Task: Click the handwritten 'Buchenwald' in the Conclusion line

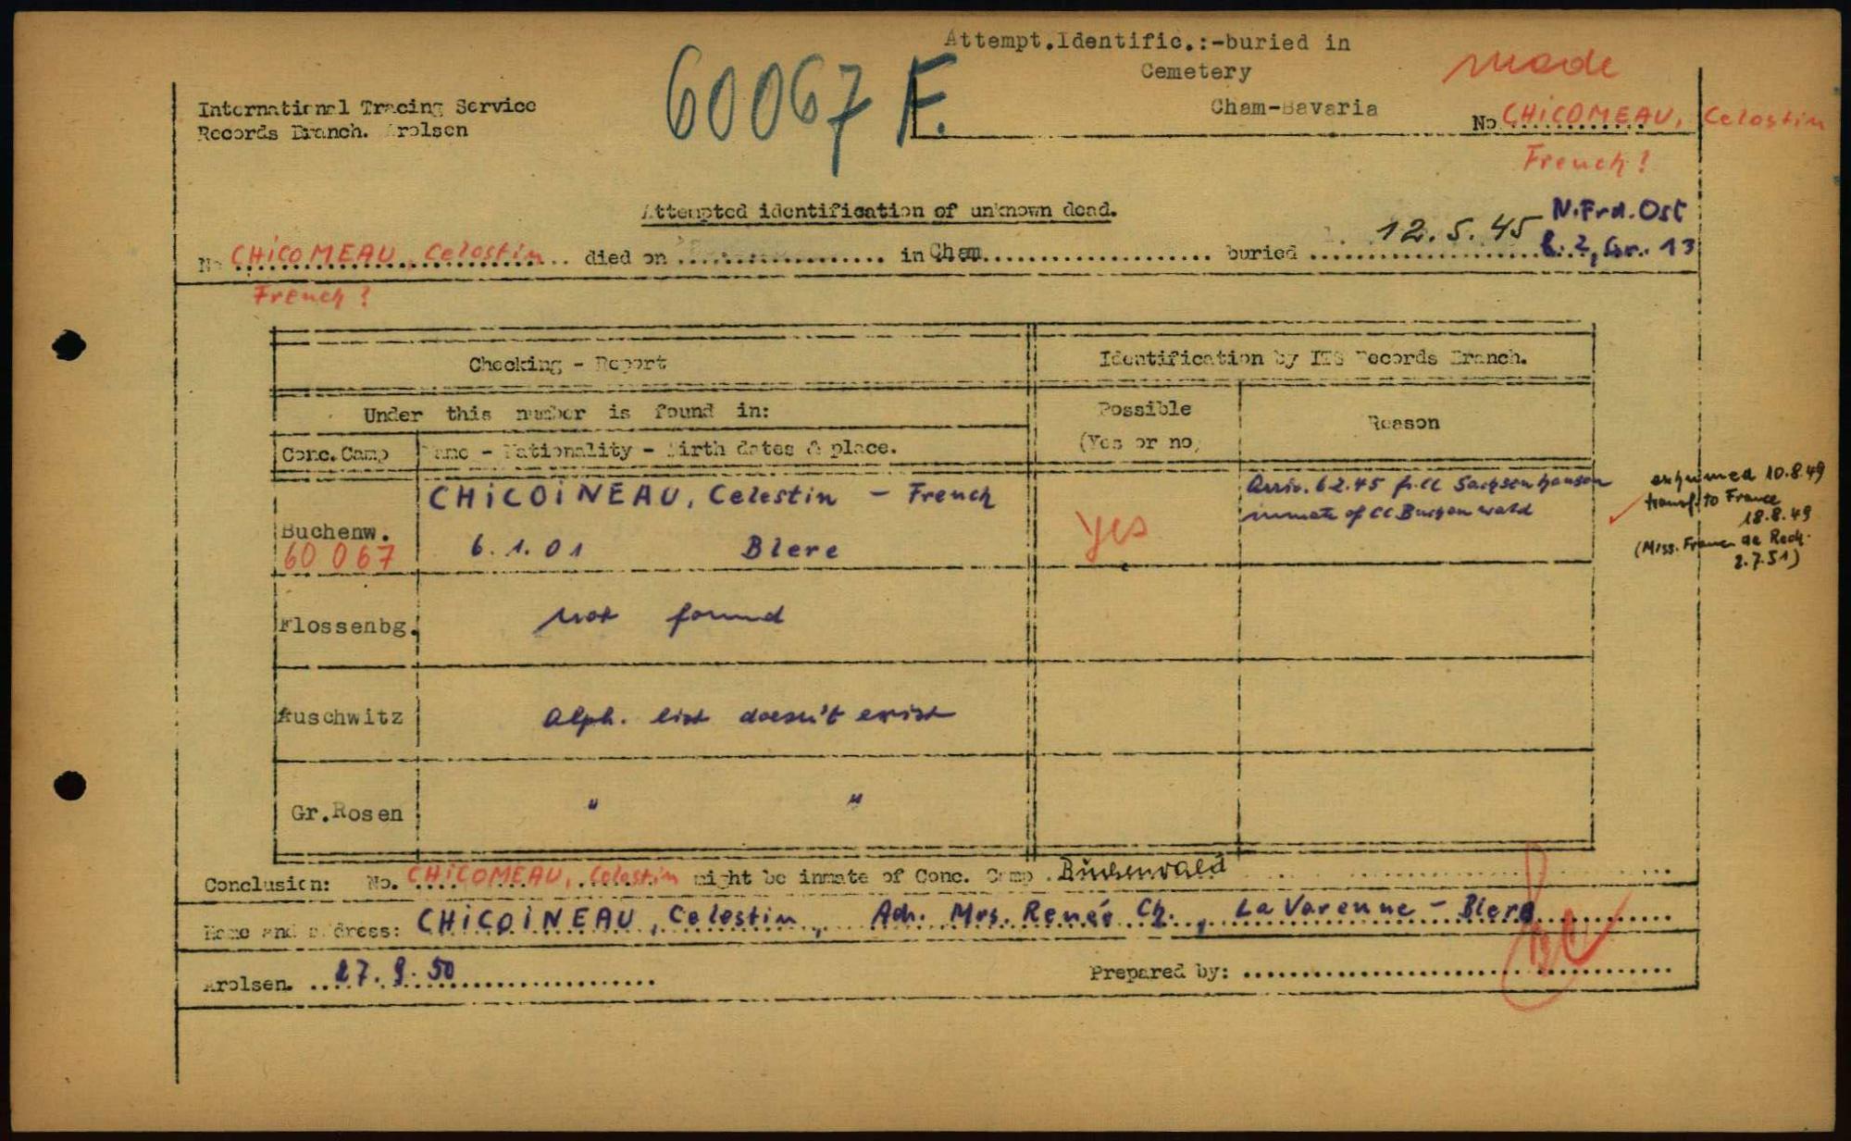Action: click(1140, 868)
